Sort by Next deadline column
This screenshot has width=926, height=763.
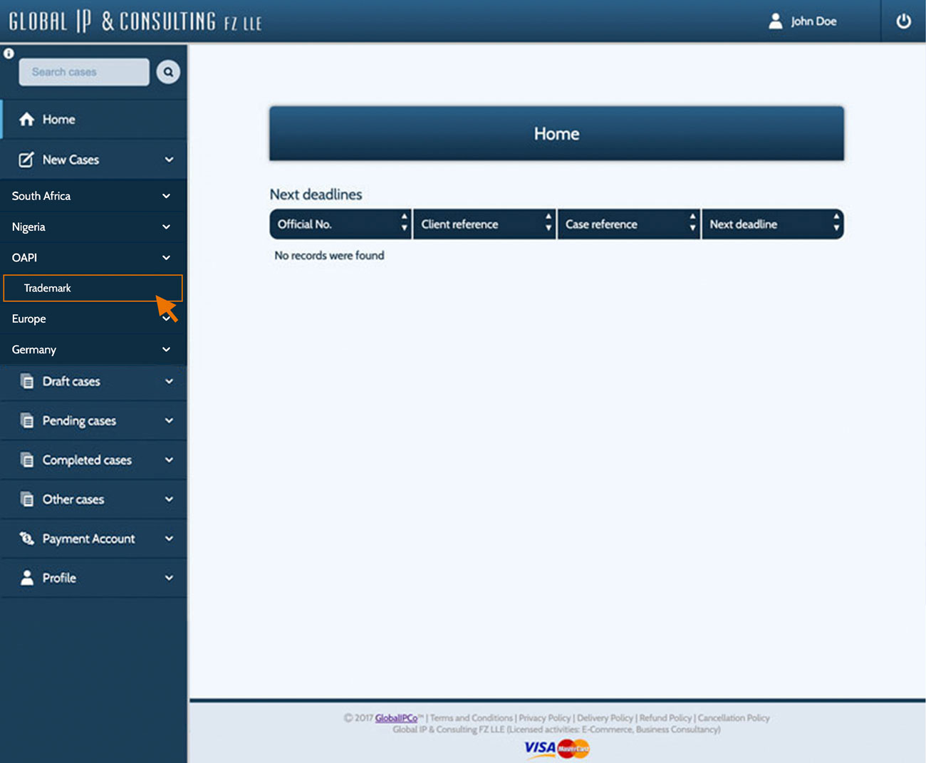coord(836,224)
